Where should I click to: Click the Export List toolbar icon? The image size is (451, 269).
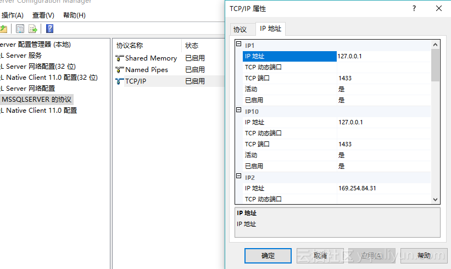click(x=33, y=29)
